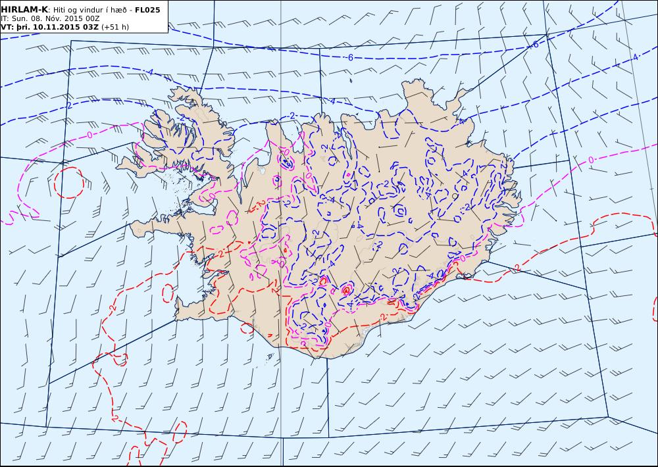Screen dimensions: 658x467
Task: Click the '(+51 h)' forecast offset text
Action: pyautogui.click(x=115, y=27)
